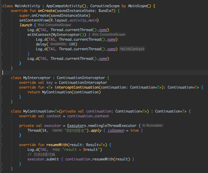Image resolution: width=208 pixels, height=173 pixels.
Task: Click 'key' in the override val line
Action: tap(50, 83)
